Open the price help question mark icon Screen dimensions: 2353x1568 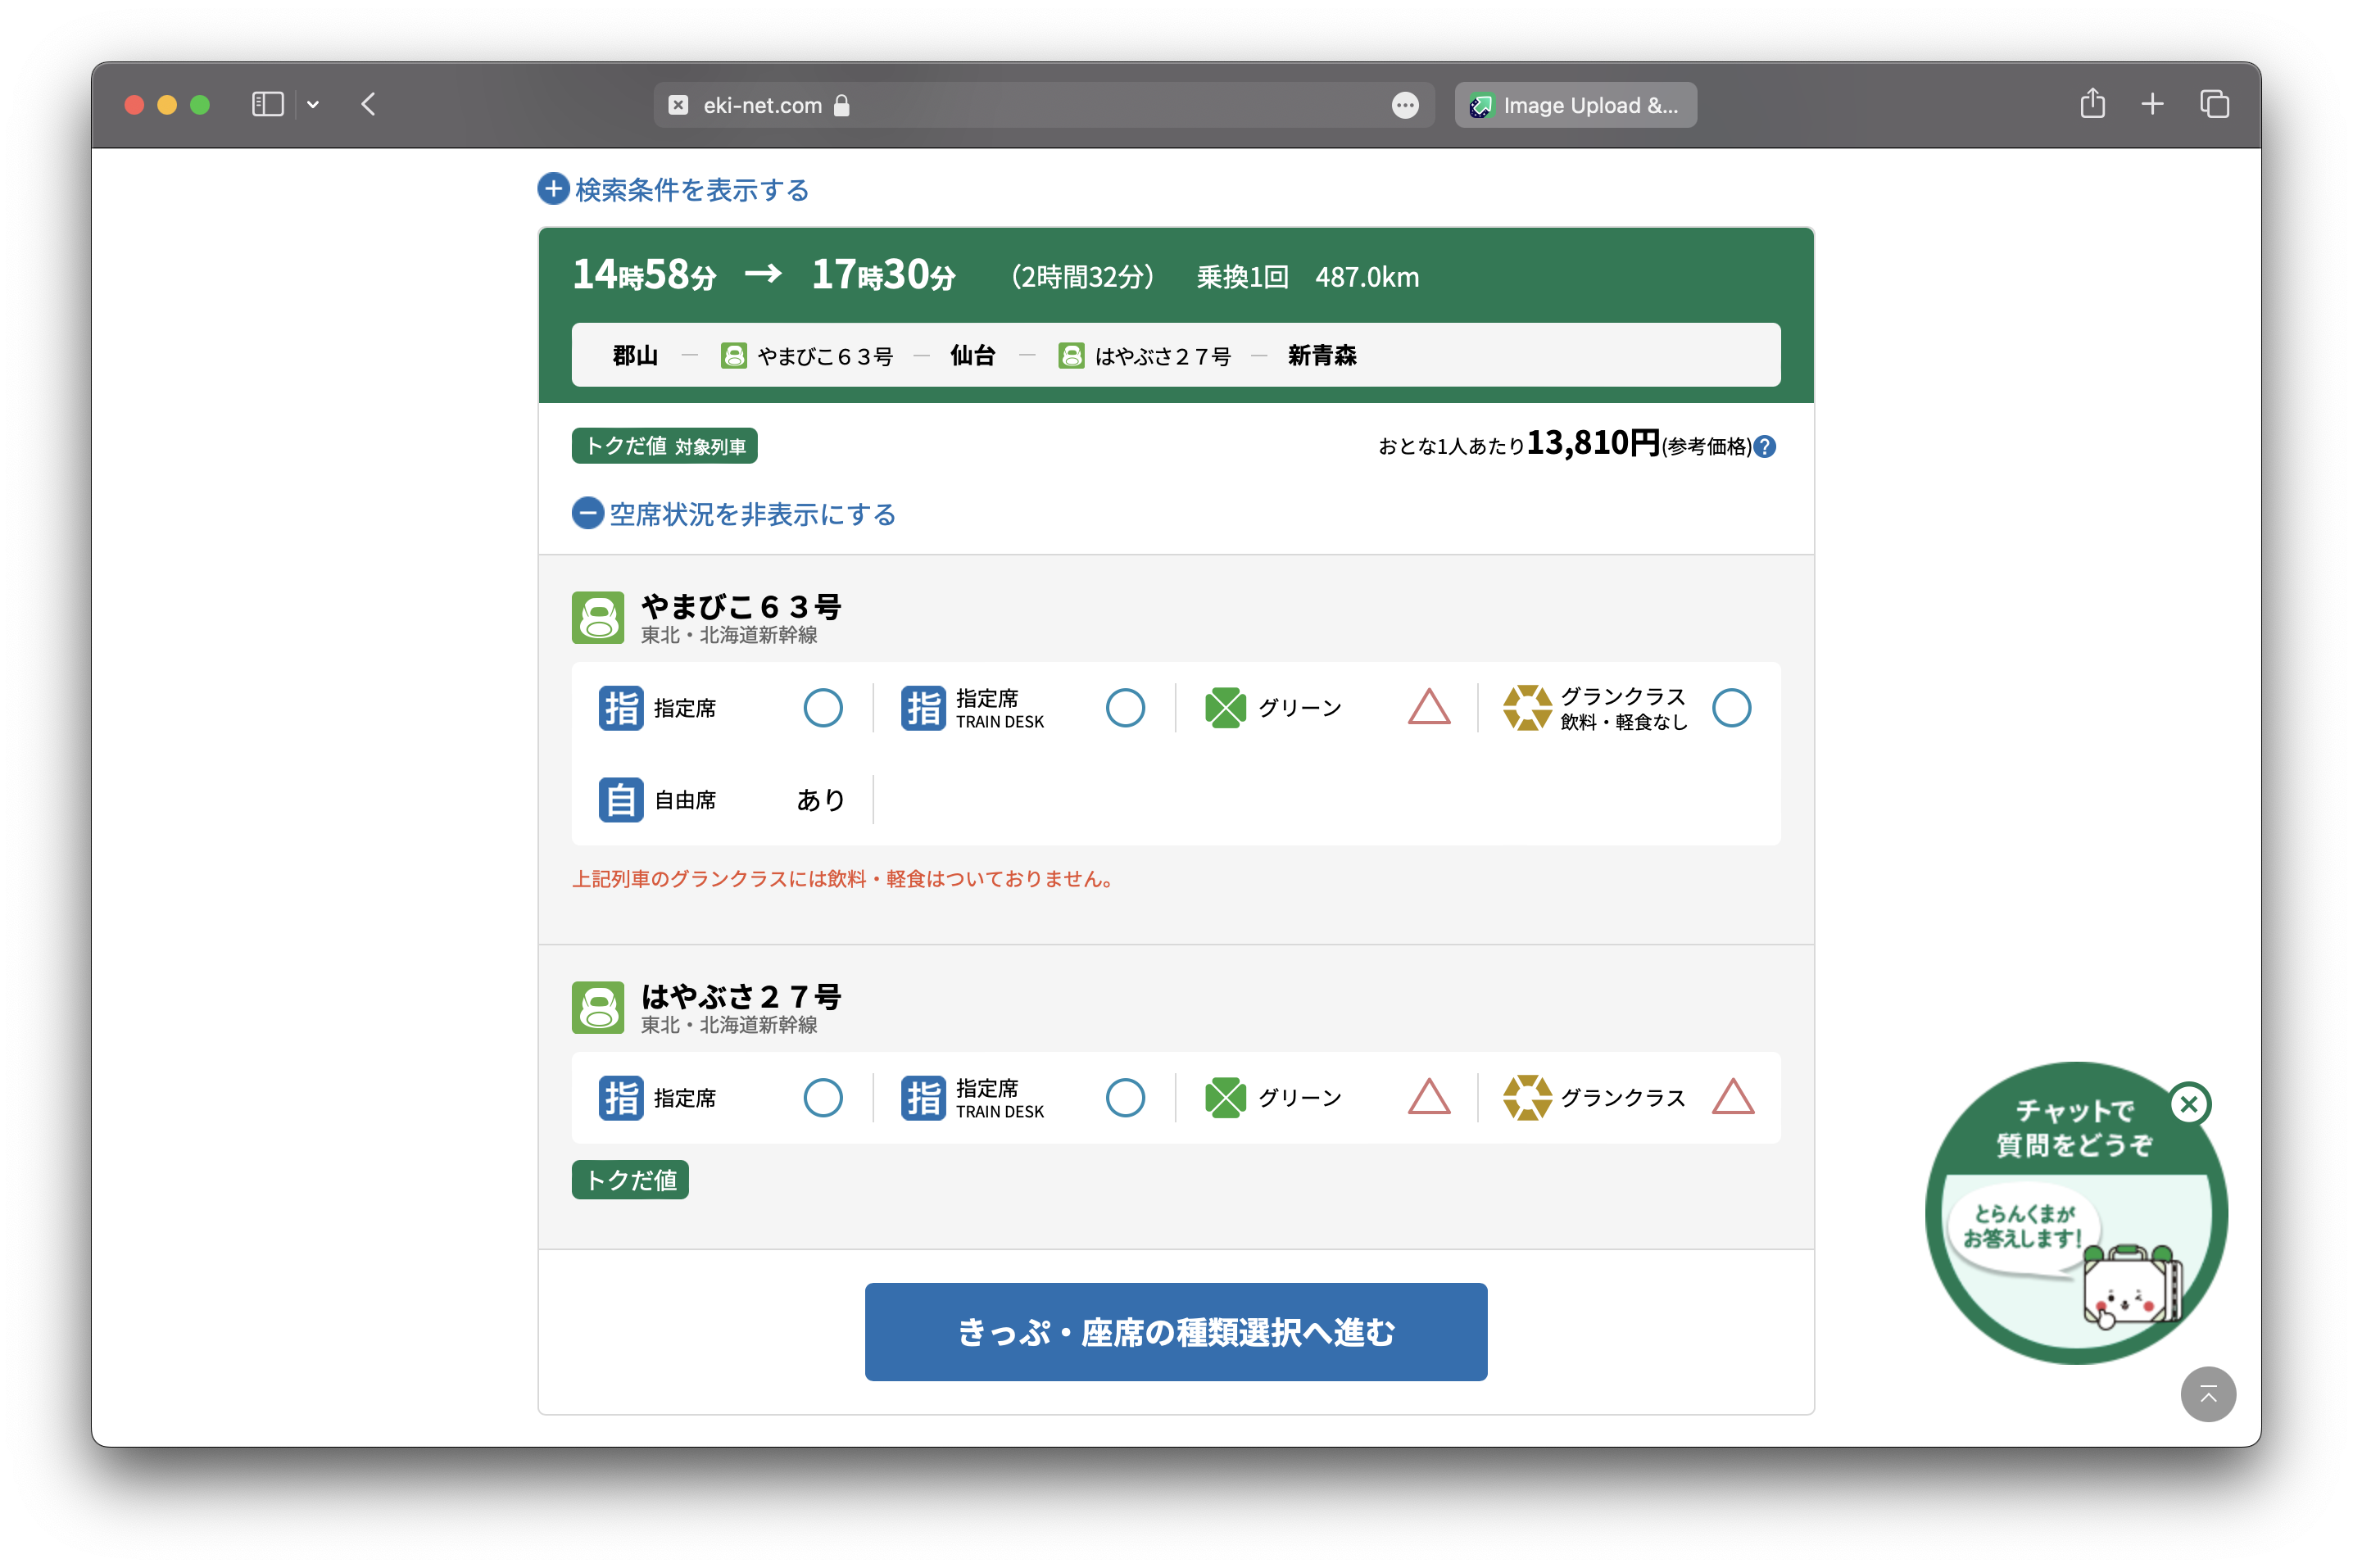1766,447
